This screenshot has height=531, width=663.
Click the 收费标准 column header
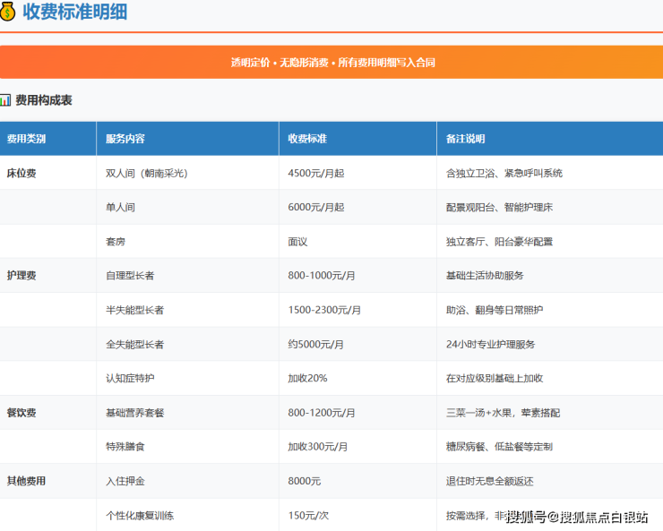coord(307,139)
